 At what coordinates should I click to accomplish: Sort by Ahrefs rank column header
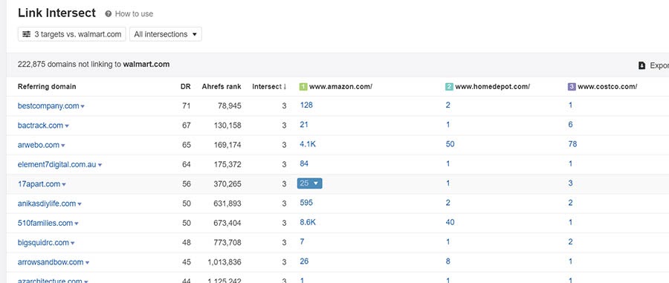[x=222, y=86]
